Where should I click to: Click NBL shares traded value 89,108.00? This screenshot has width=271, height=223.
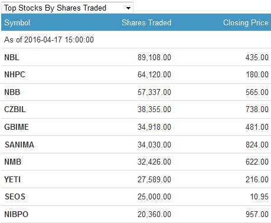(154, 57)
